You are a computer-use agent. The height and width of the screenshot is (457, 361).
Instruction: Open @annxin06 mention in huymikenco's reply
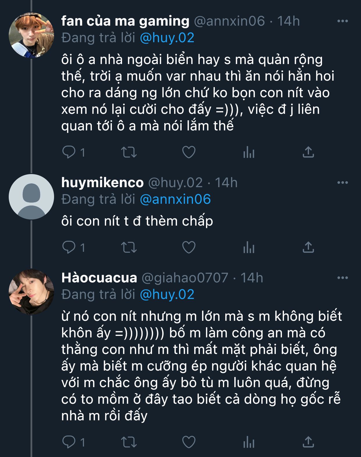click(175, 199)
